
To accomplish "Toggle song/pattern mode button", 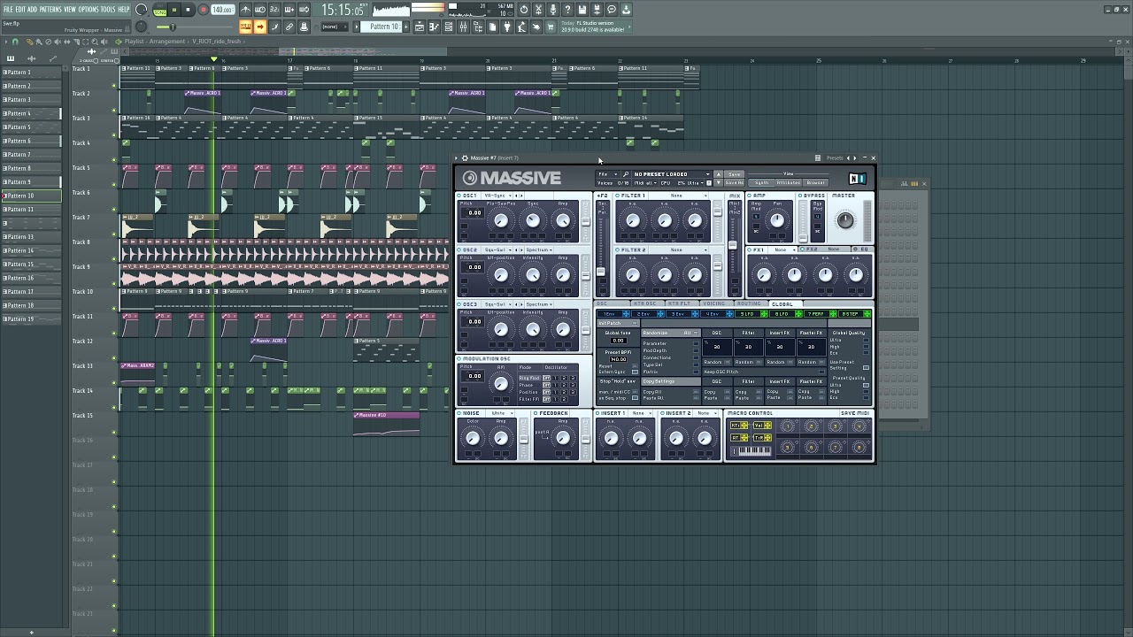I will point(160,10).
